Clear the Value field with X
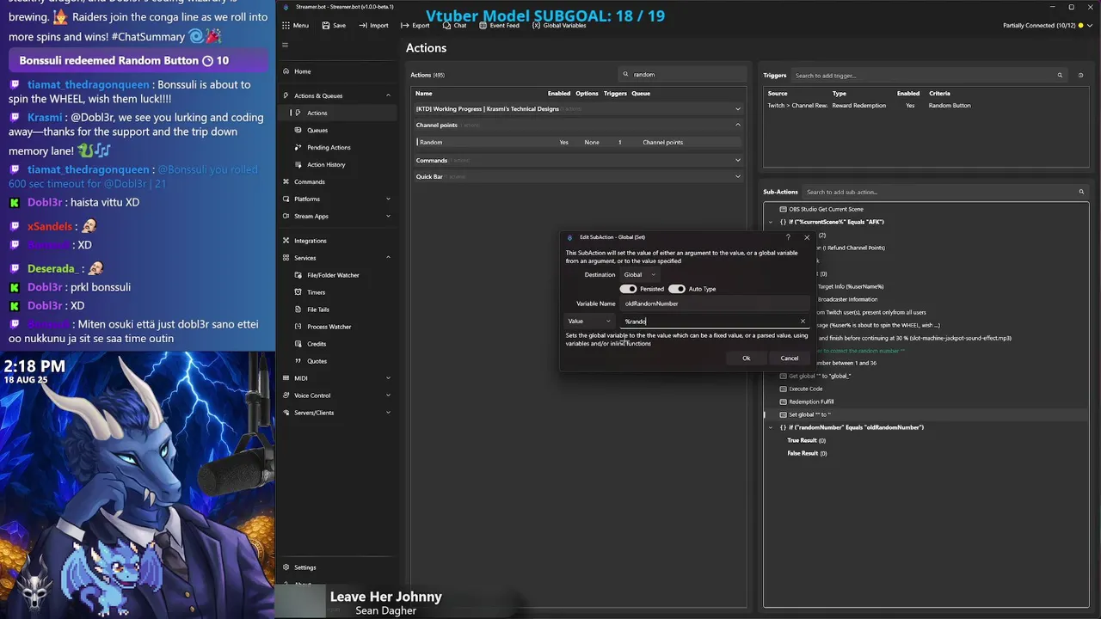Viewport: 1101px width, 619px height. [803, 322]
